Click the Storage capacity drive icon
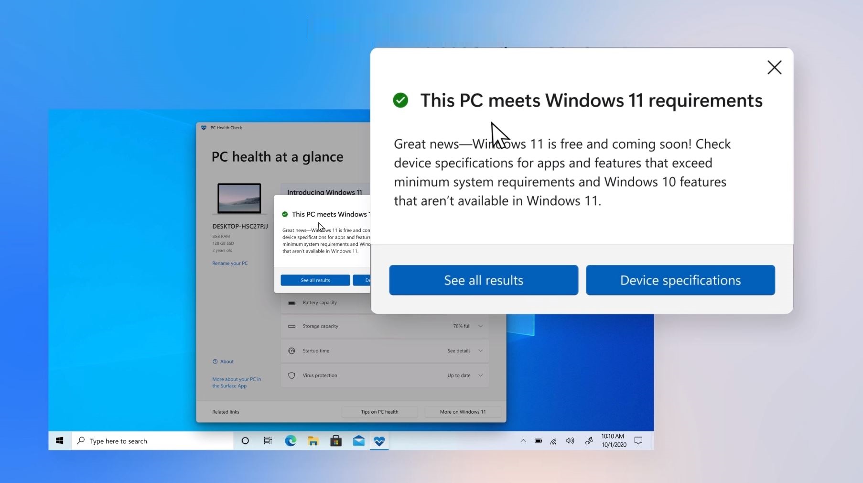863x483 pixels. pyautogui.click(x=292, y=326)
